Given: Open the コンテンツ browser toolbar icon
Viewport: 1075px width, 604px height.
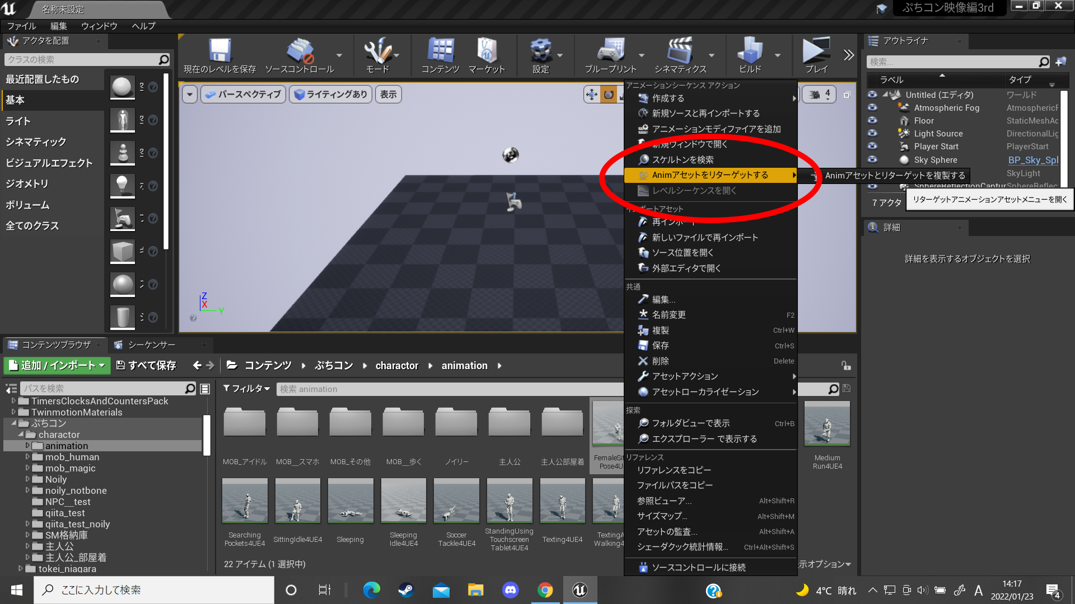Looking at the screenshot, I should (x=440, y=51).
